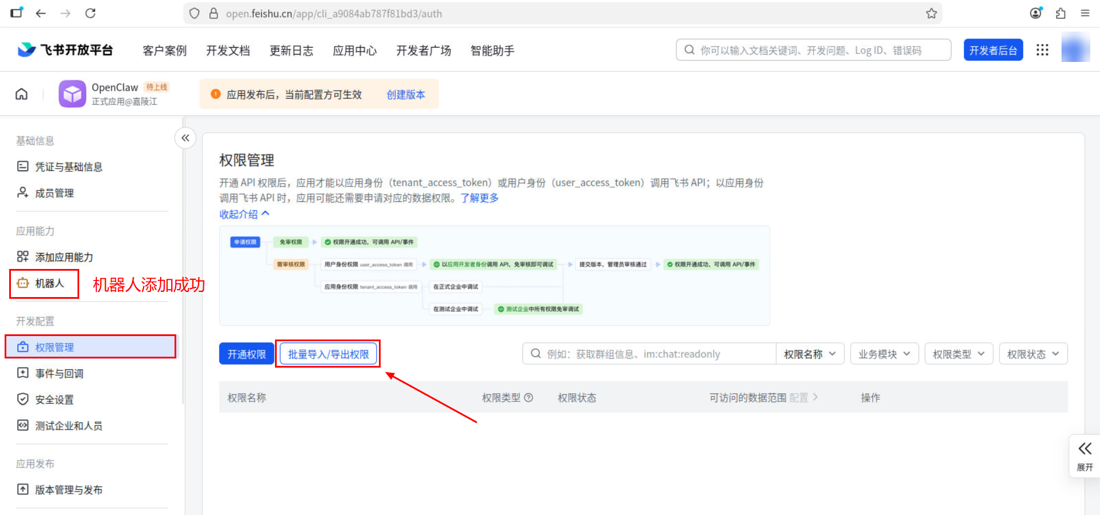
Task: Click the 开通权限 button
Action: (247, 354)
